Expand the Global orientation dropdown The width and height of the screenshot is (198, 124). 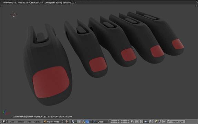pos(103,122)
